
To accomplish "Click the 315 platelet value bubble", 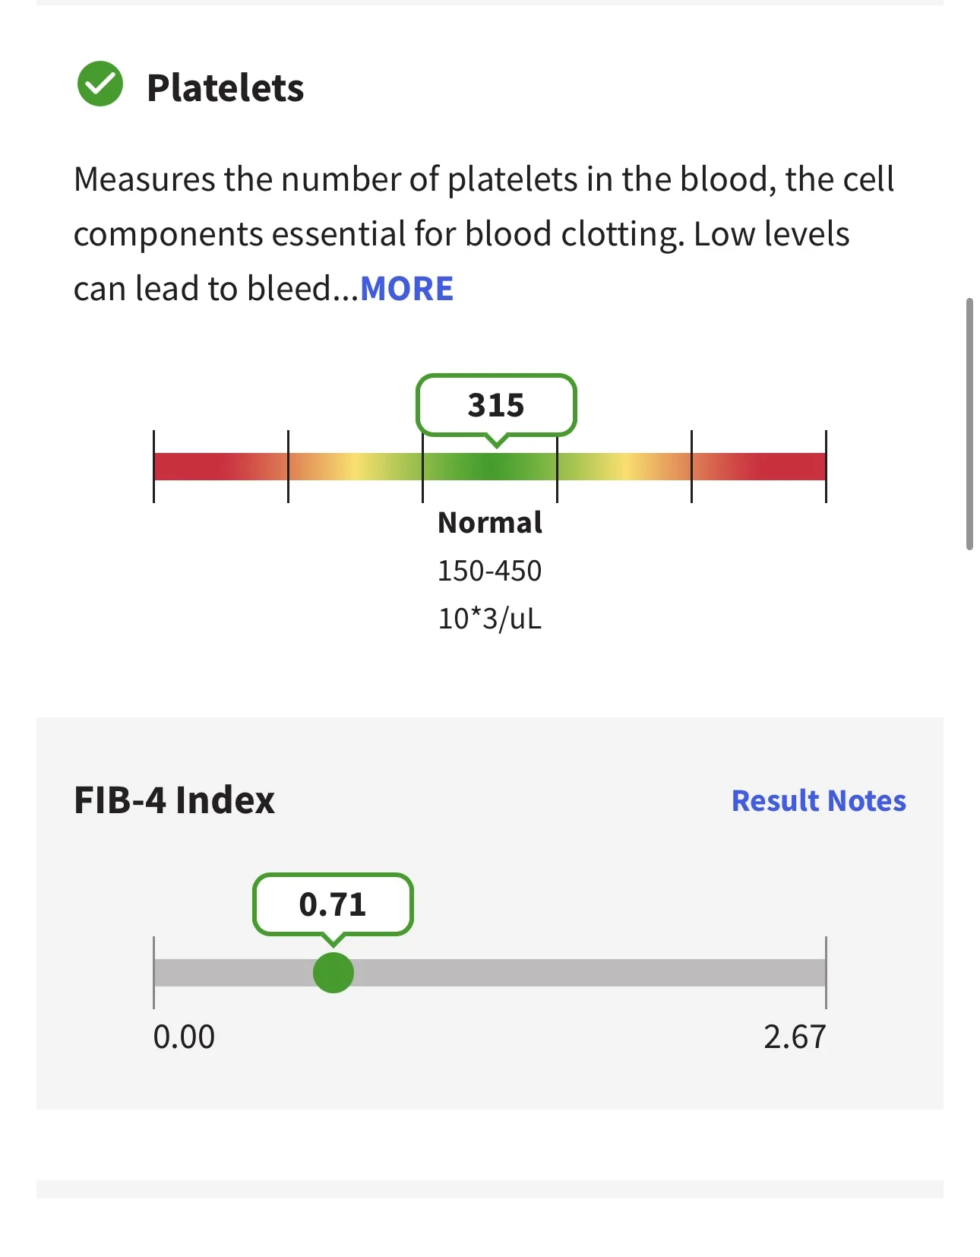I will tap(496, 405).
